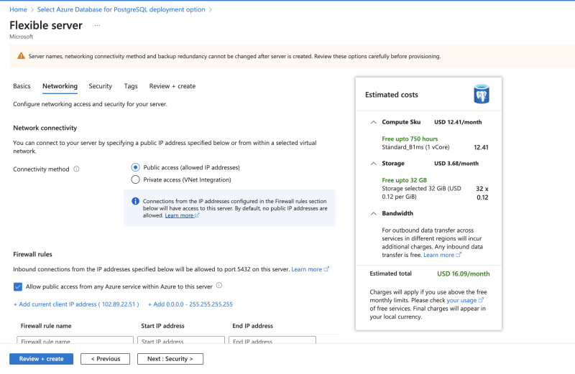This screenshot has width=575, height=374.
Task: Click info icon beside Allow public access
Action: [x=219, y=286]
